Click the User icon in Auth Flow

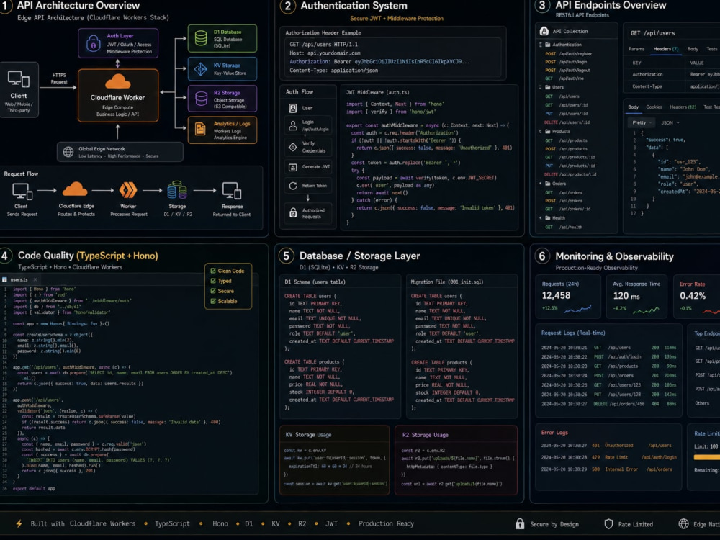(293, 109)
